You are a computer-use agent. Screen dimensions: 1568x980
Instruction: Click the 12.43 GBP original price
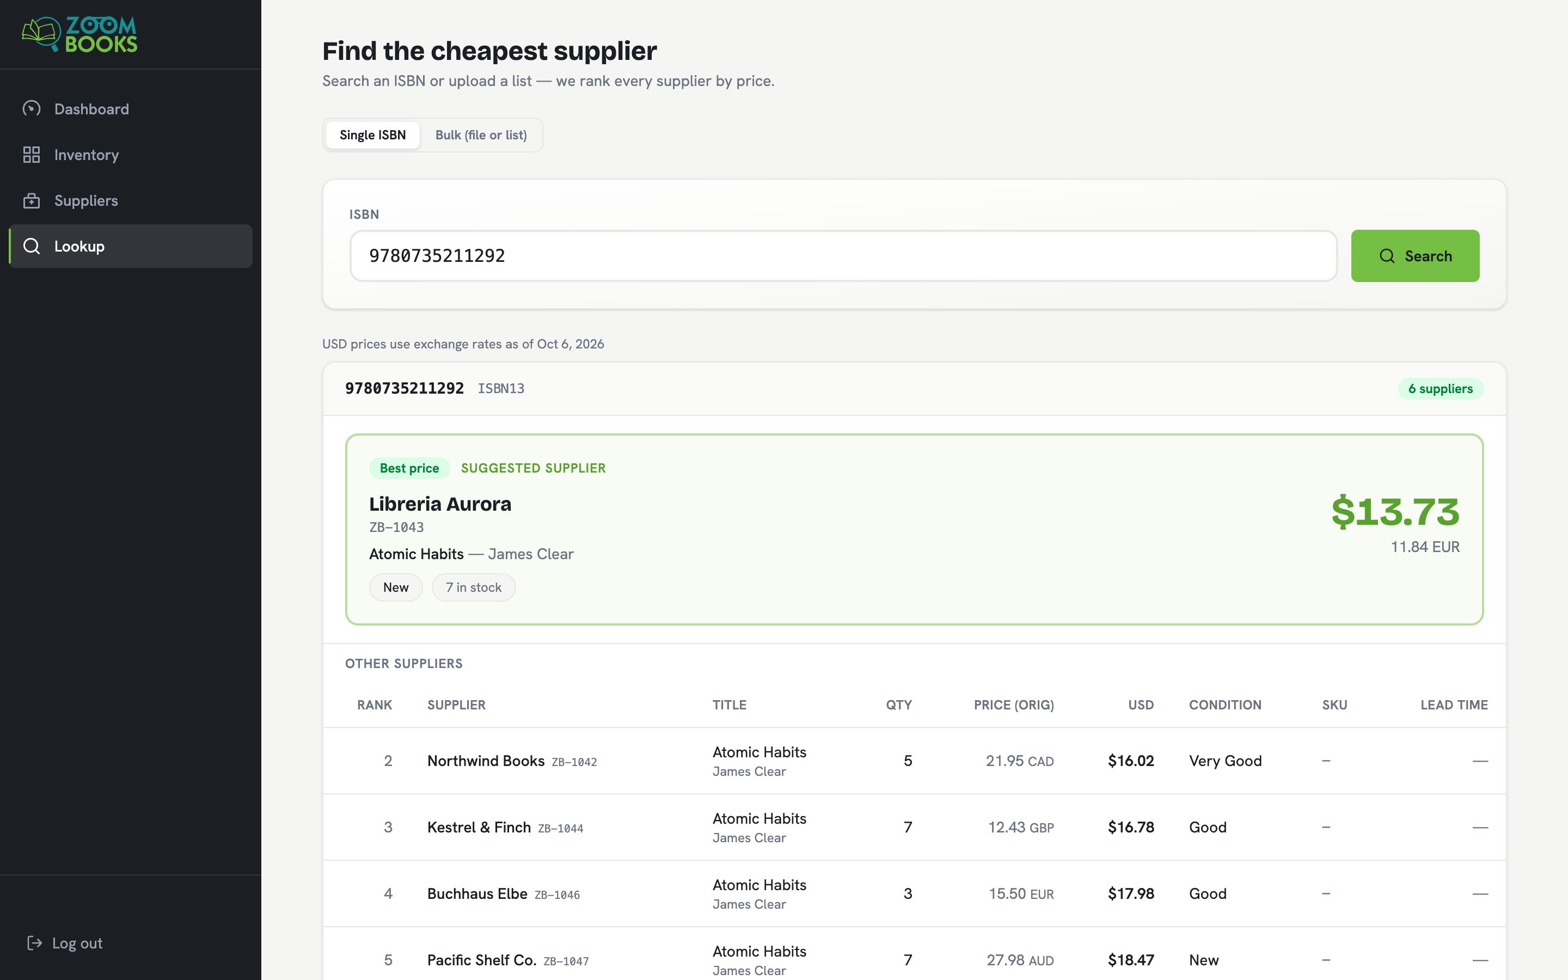coord(1020,828)
